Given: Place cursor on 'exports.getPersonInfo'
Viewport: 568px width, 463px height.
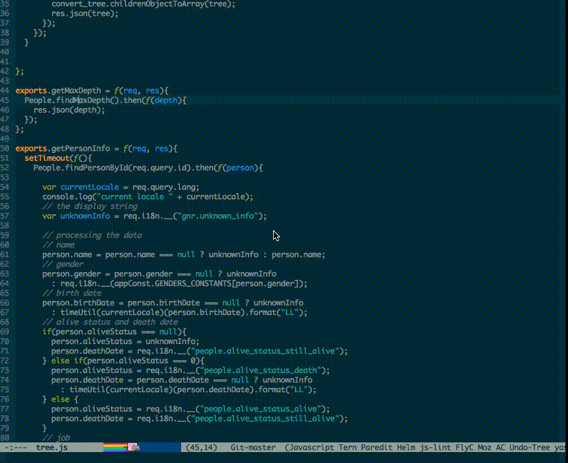Looking at the screenshot, I should pos(63,149).
